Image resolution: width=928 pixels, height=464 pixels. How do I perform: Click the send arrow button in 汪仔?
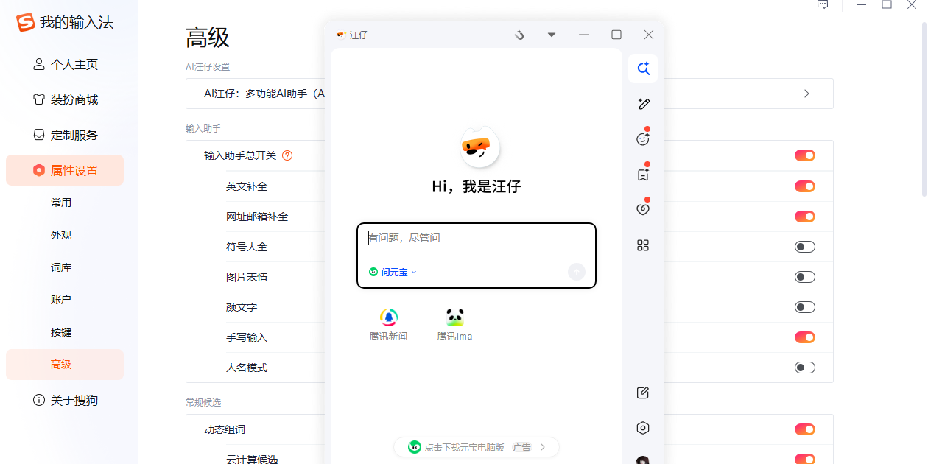(577, 272)
